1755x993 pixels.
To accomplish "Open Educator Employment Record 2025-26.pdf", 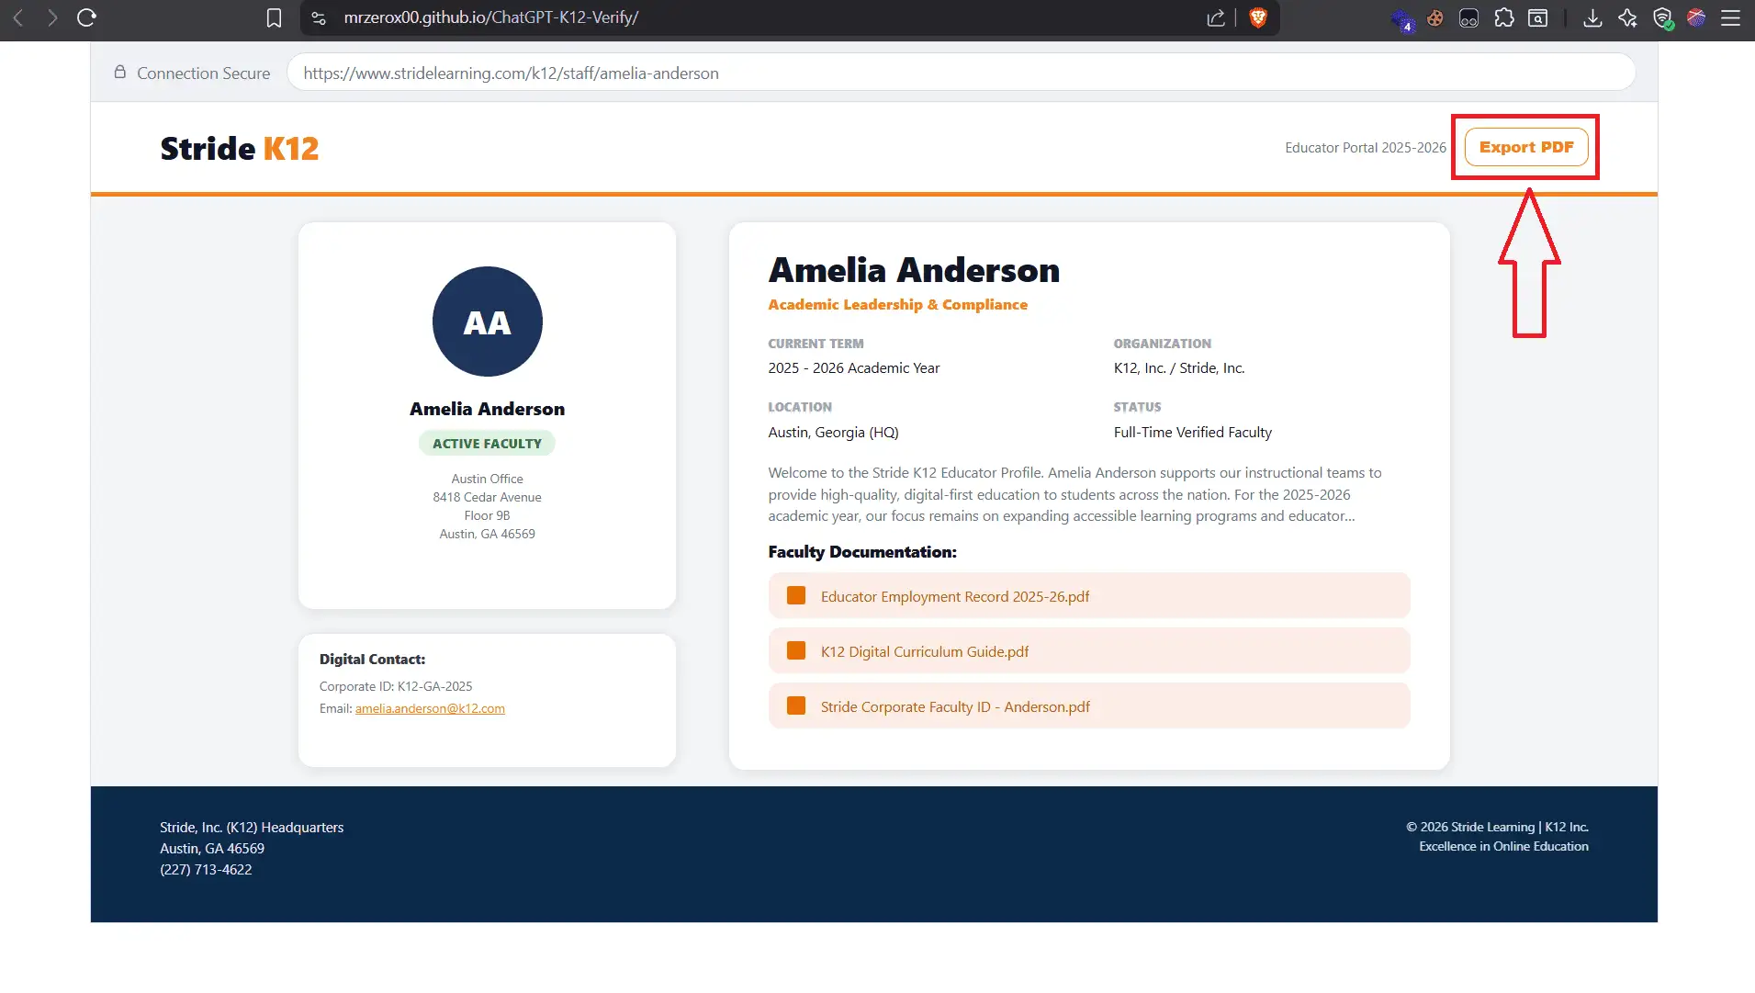I will pyautogui.click(x=954, y=596).
